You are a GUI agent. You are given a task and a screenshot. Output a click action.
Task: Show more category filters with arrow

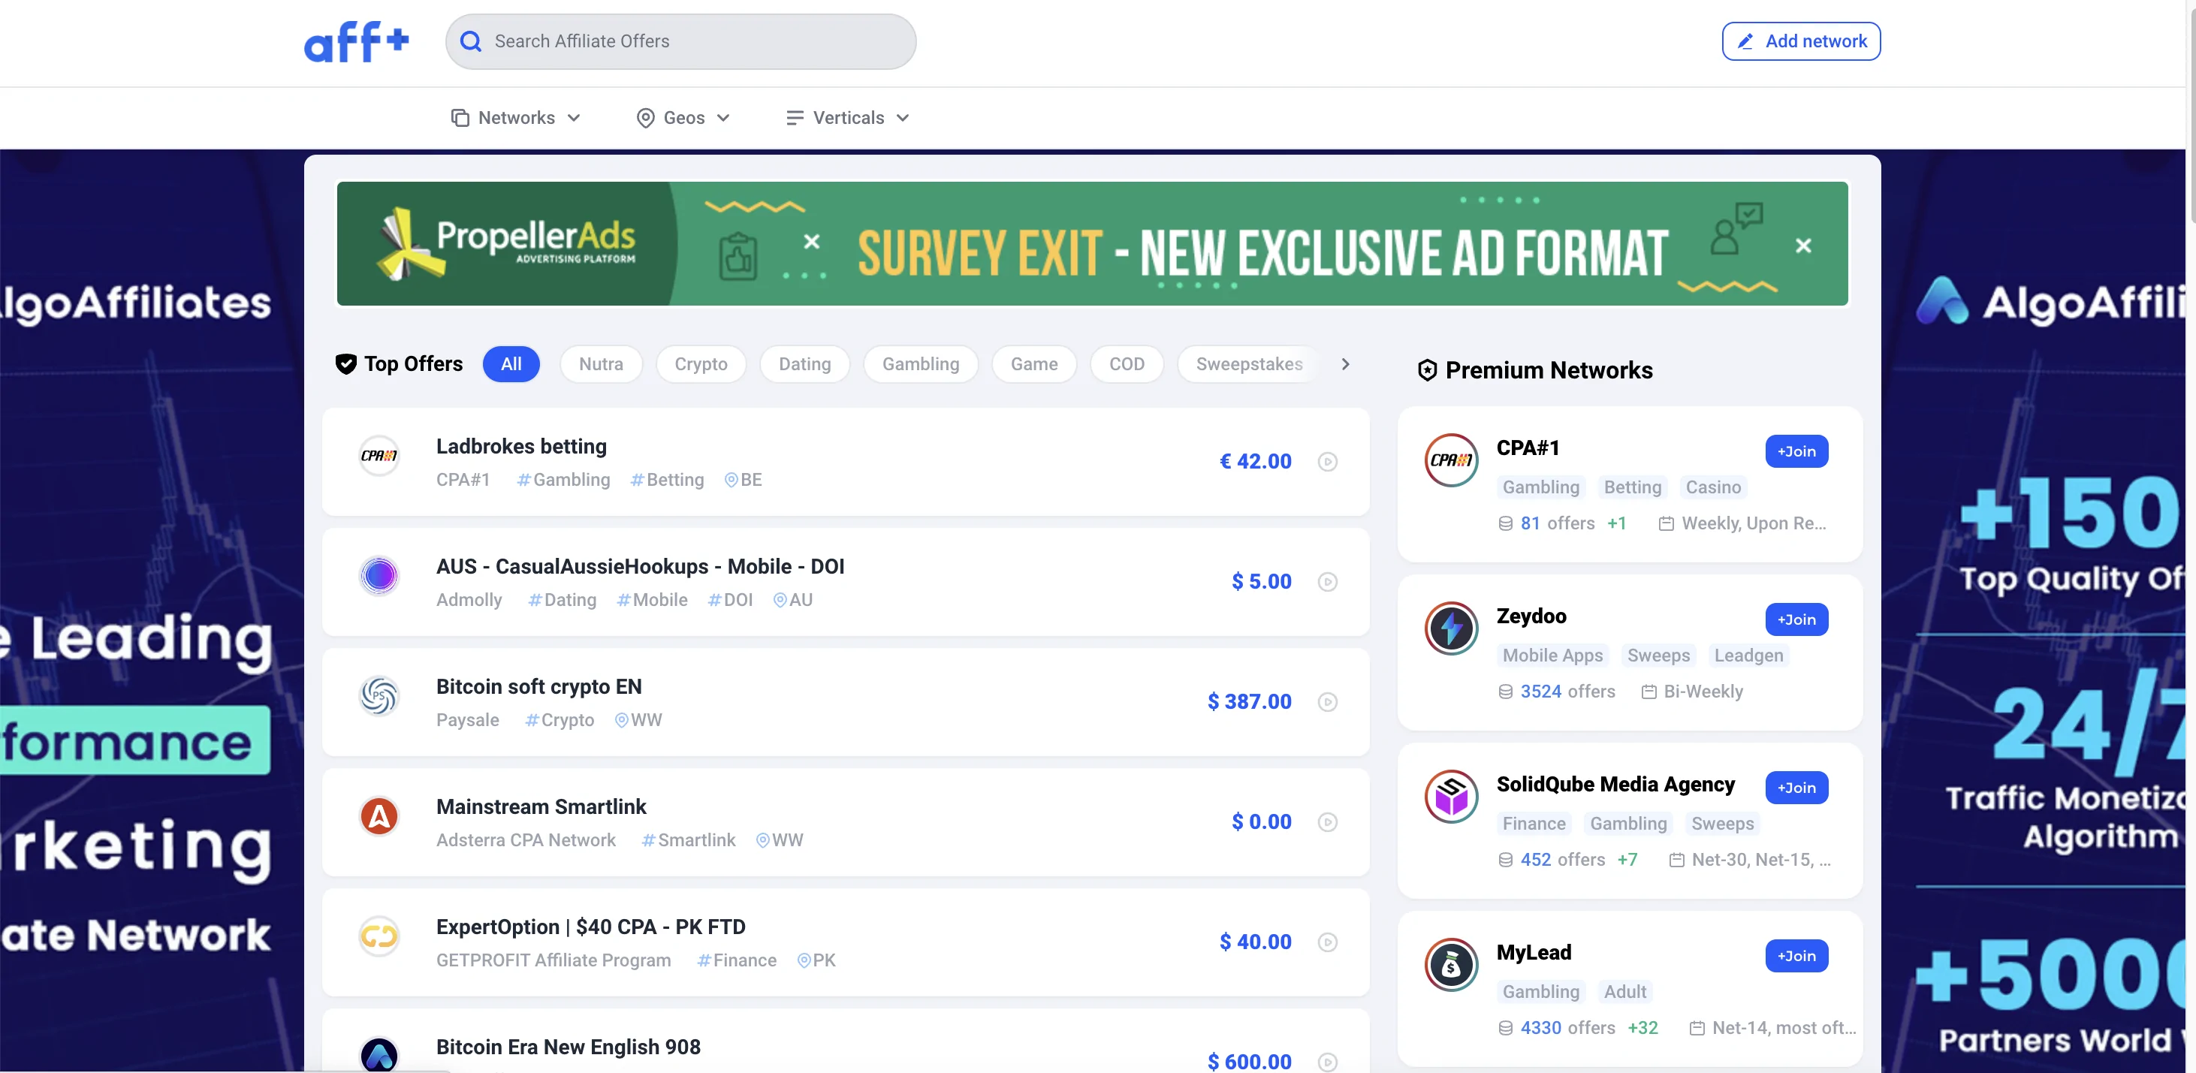point(1345,364)
